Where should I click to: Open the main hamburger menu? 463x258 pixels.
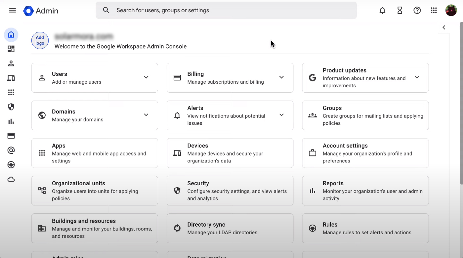13,10
